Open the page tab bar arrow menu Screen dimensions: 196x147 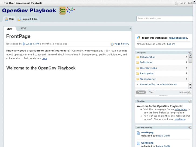pyautogui.click(x=130, y=29)
